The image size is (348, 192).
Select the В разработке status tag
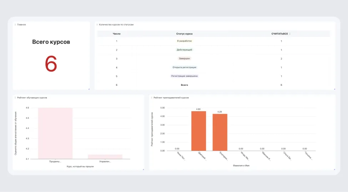[x=184, y=41]
